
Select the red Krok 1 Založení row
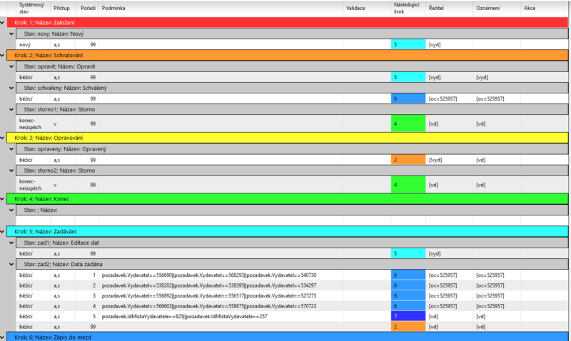click(288, 23)
